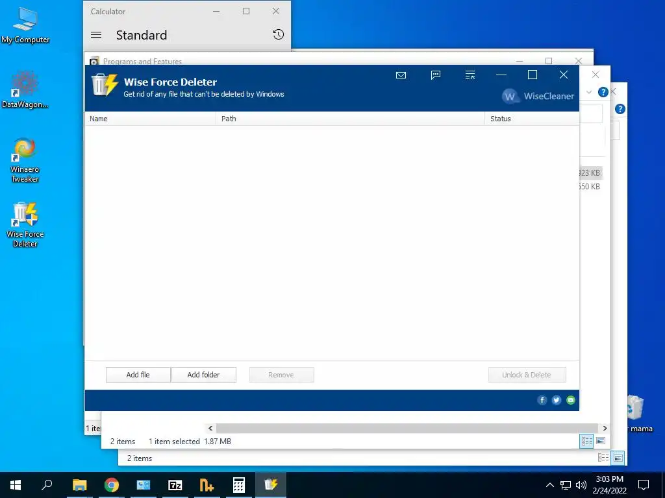Select the My Computer desktop icon
The height and width of the screenshot is (498, 665).
coord(25,25)
